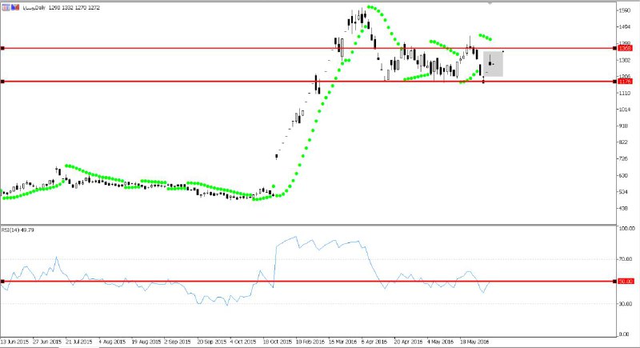Select the left handle of the RSI 50 line
Screen dimensions: 640x348
pyautogui.click(x=2, y=282)
